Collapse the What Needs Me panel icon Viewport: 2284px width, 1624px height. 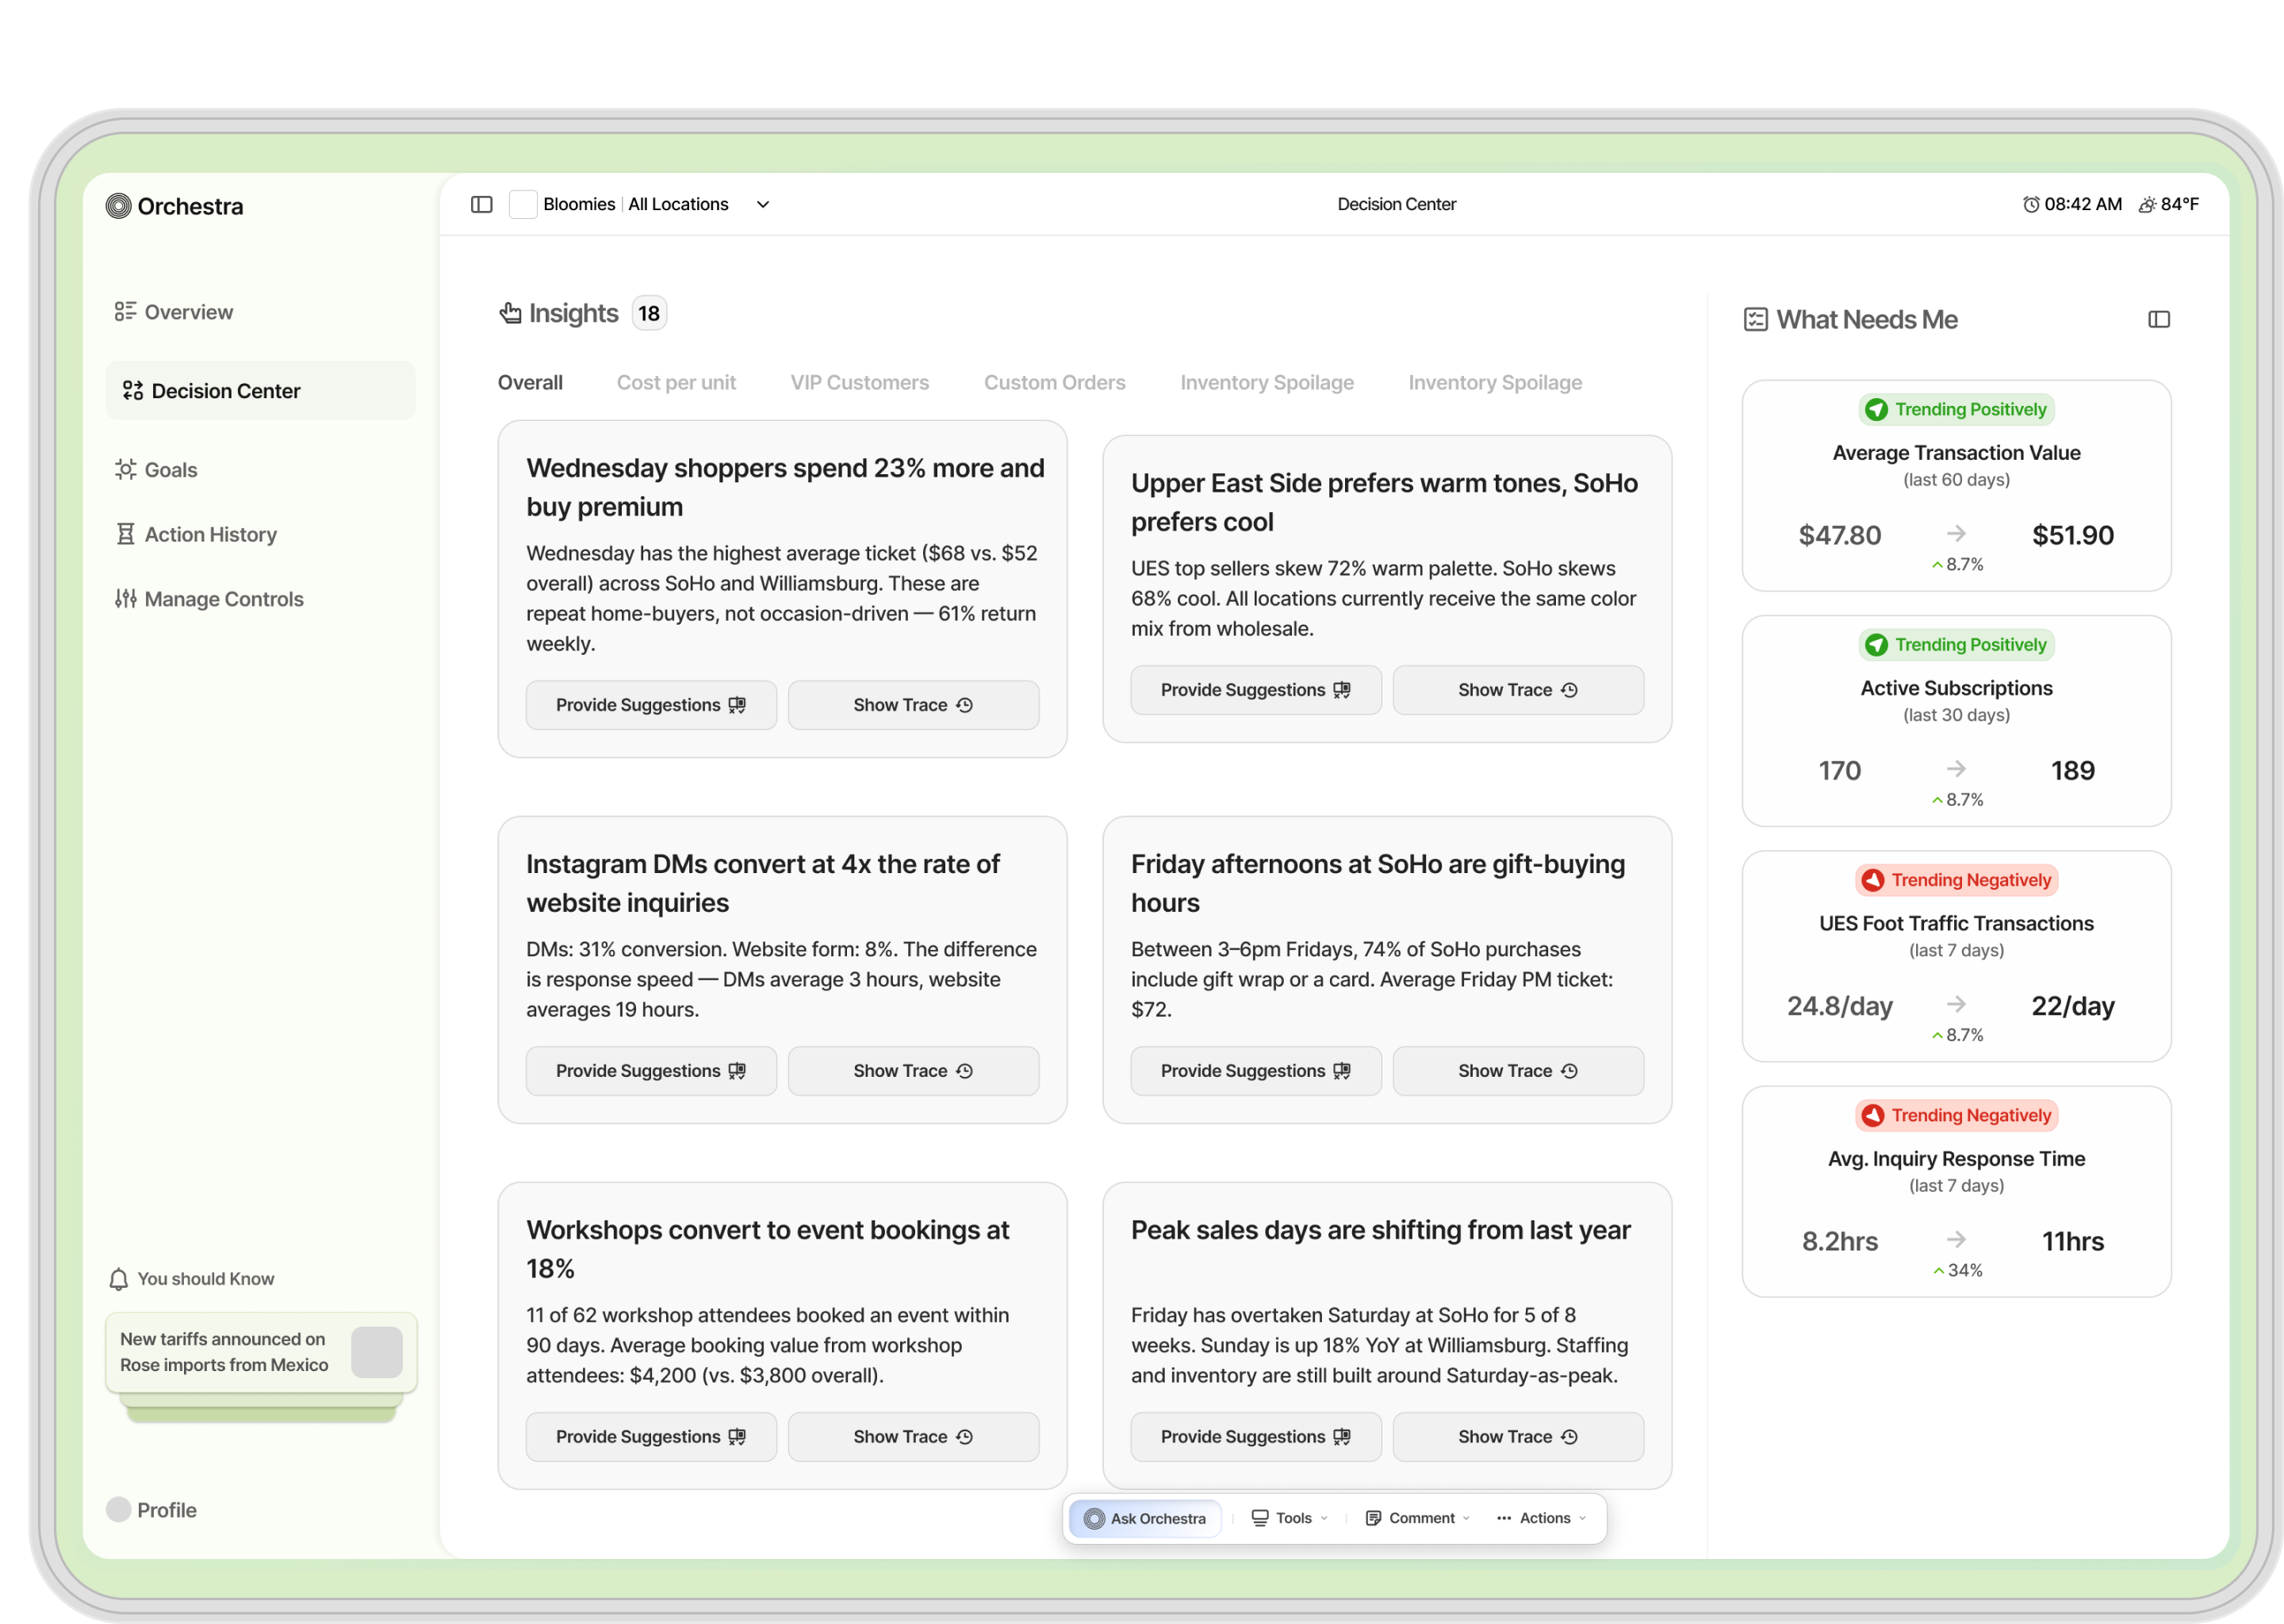pyautogui.click(x=2158, y=319)
